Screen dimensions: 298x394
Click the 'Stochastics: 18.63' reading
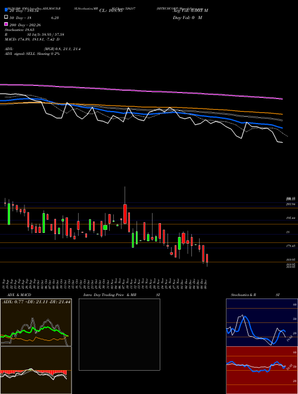point(19,30)
